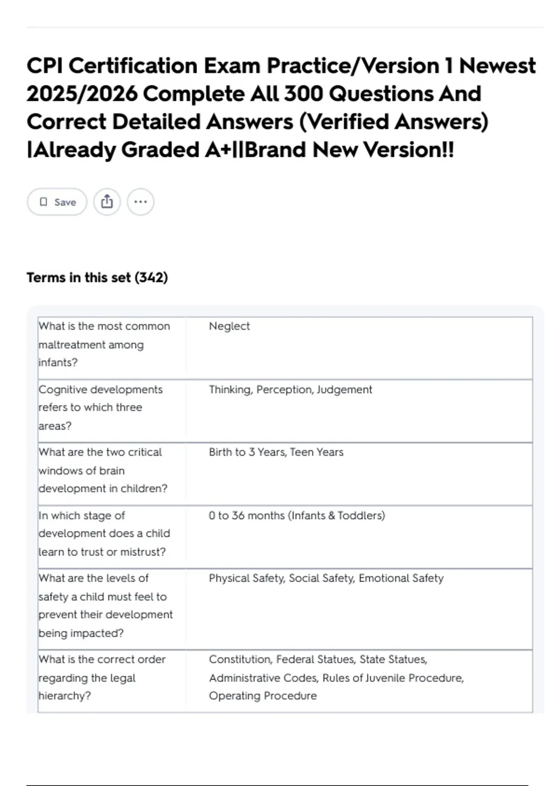Select the 'most common maltreatment among infants' term
Screen dimensions: 555x786
click(105, 344)
